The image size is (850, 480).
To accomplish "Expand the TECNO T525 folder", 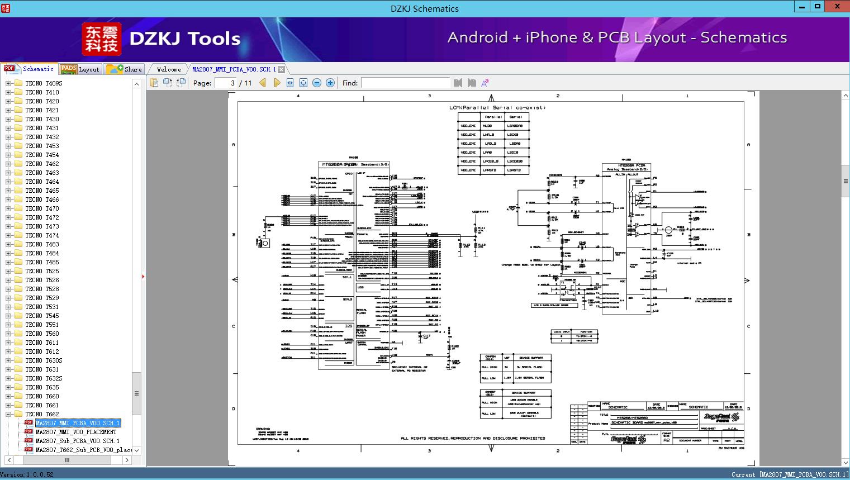I will (x=8, y=271).
